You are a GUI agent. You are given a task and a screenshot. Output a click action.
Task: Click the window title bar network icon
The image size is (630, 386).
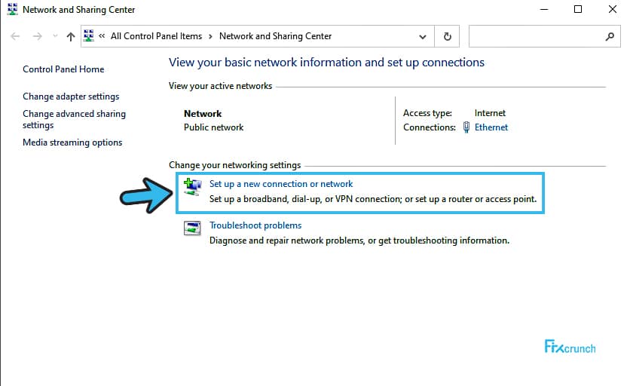(x=13, y=9)
